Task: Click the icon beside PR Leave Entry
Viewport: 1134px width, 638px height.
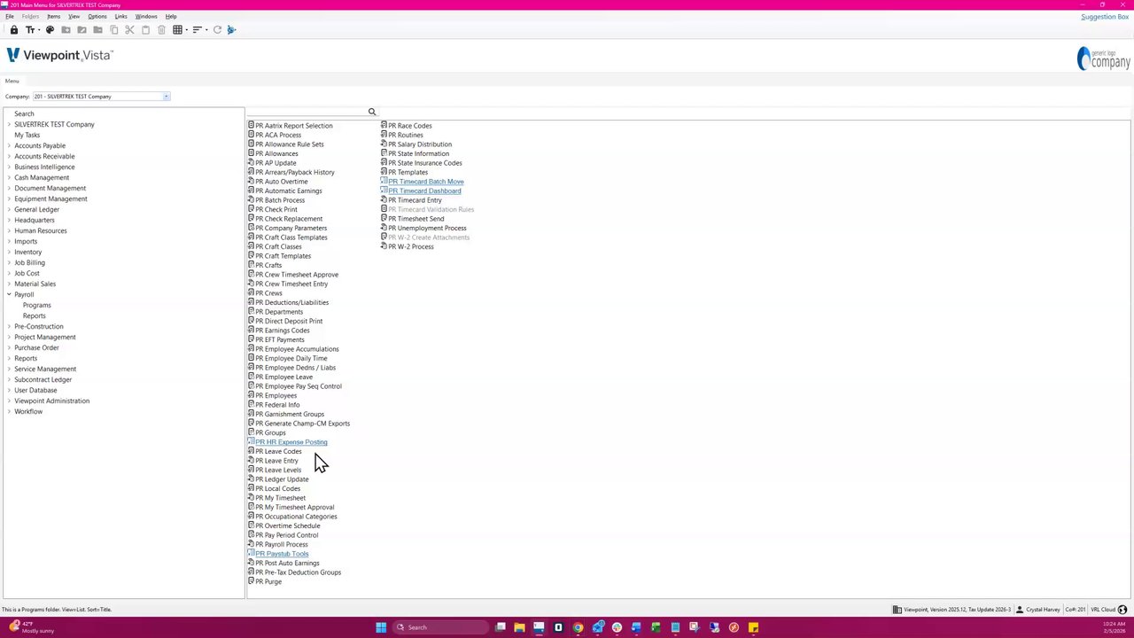Action: pos(251,461)
